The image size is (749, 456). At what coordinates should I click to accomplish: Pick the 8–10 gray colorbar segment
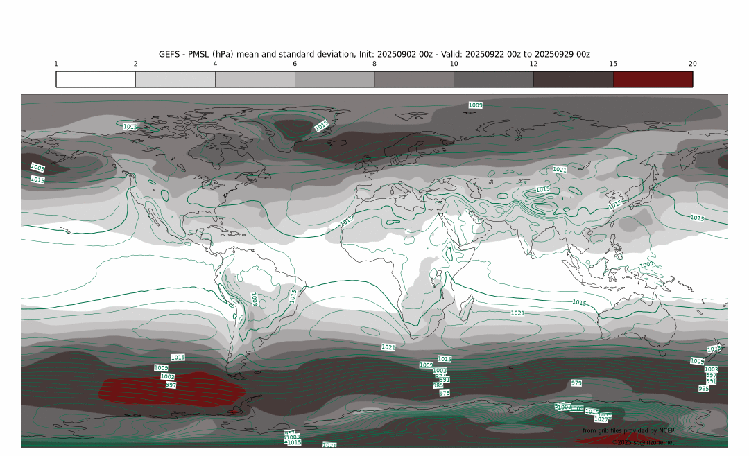tap(414, 79)
